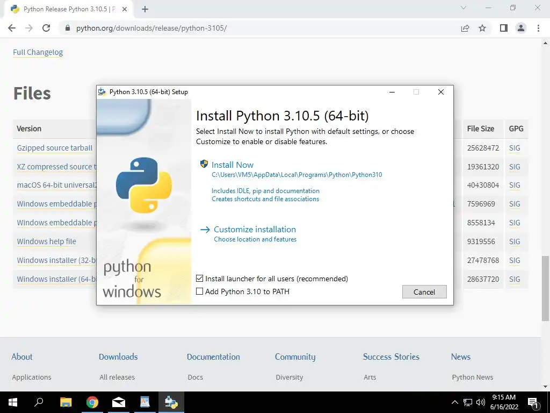The height and width of the screenshot is (413, 550).
Task: Open Mail app from taskbar
Action: [119, 402]
